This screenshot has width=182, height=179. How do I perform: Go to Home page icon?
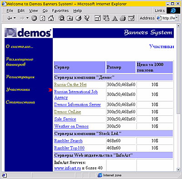tap(51, 18)
